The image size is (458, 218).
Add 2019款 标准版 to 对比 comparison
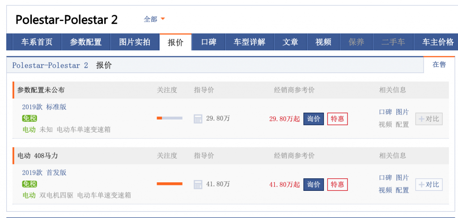click(429, 119)
